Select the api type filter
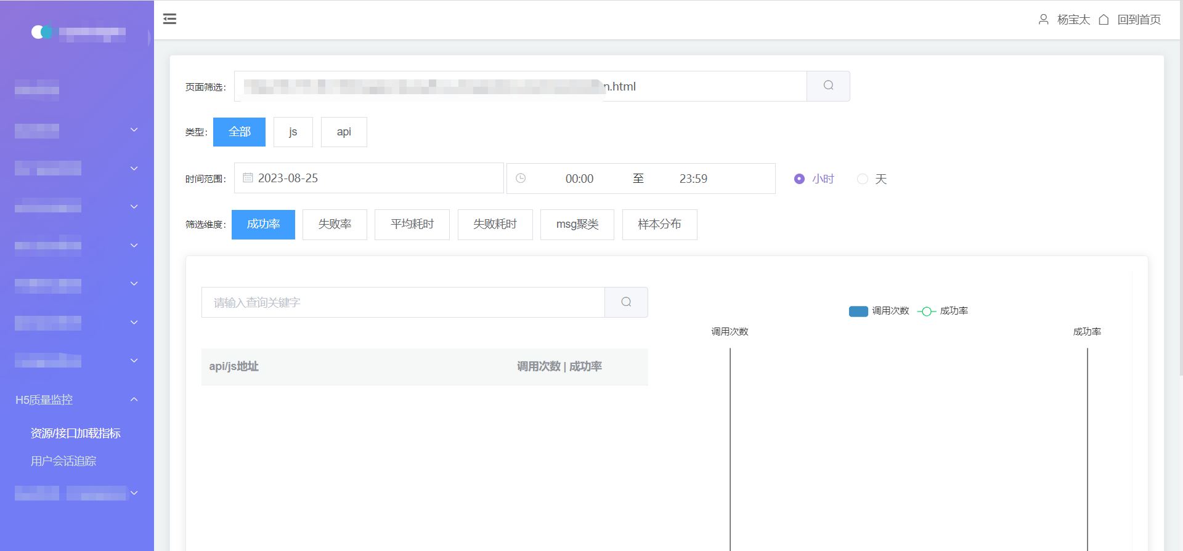Viewport: 1183px width, 551px height. [x=344, y=132]
